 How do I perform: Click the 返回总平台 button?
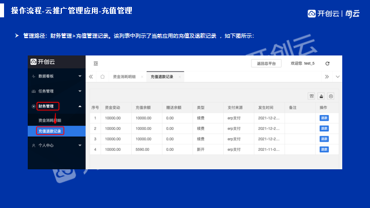(x=266, y=64)
